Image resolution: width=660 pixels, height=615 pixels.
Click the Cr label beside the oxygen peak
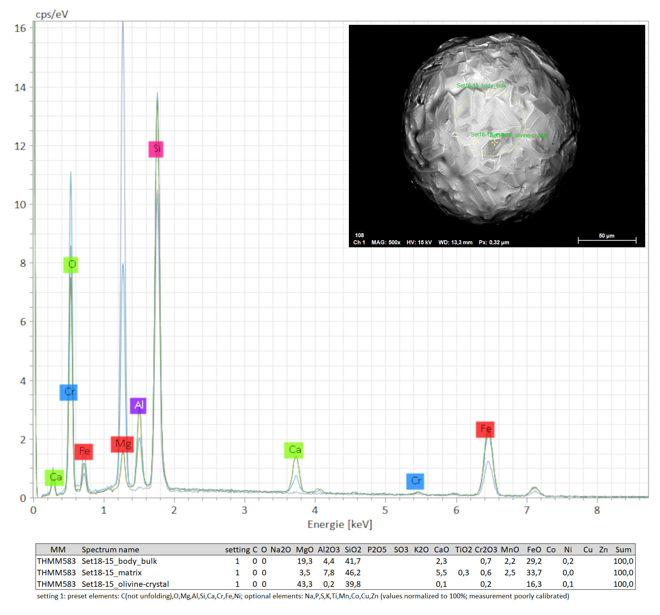69,392
